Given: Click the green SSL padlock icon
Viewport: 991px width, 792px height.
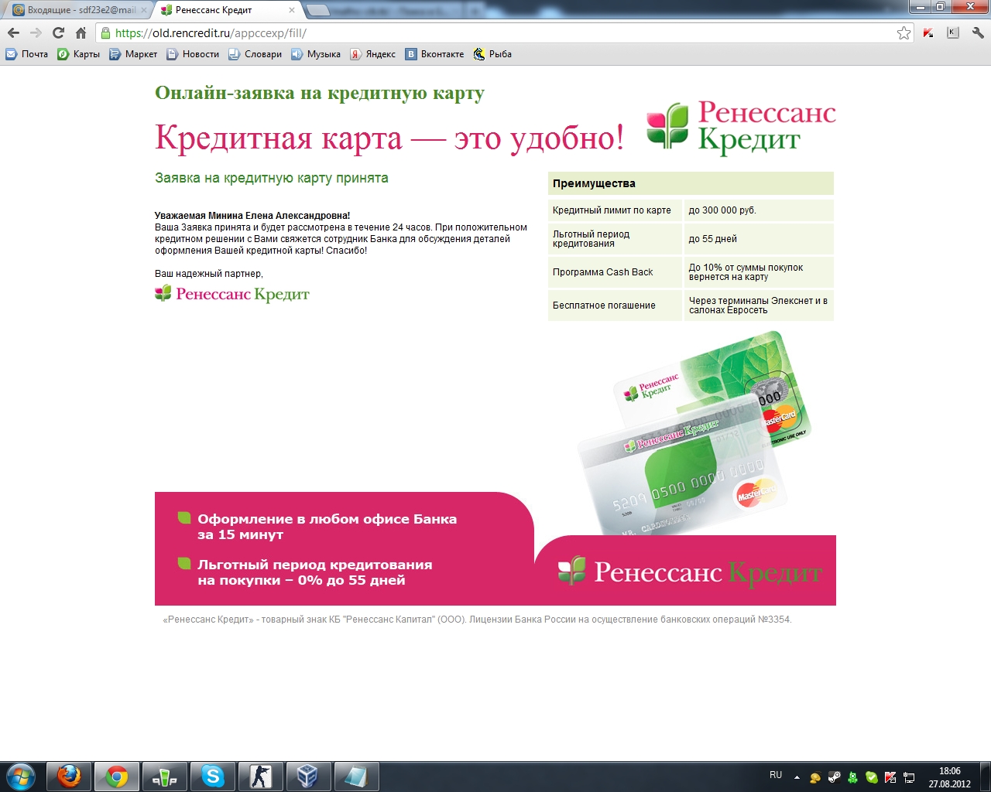Looking at the screenshot, I should (106, 33).
